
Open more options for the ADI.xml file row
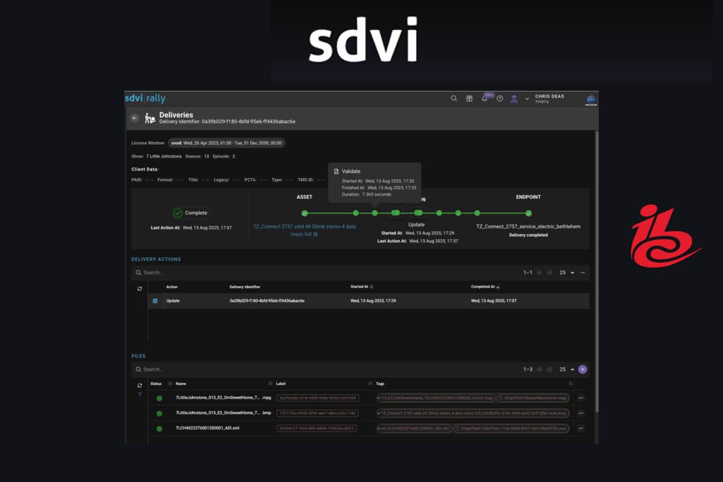tap(581, 428)
